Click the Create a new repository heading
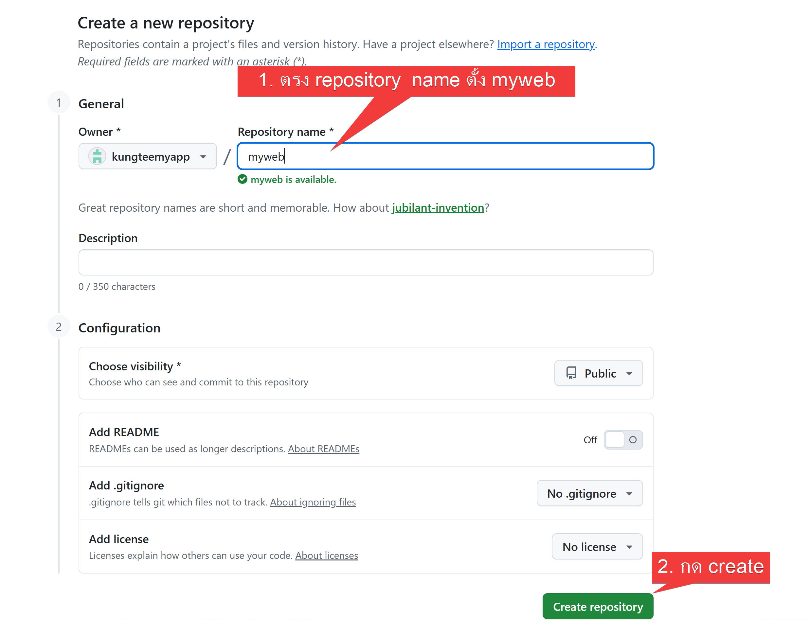 coord(166,23)
